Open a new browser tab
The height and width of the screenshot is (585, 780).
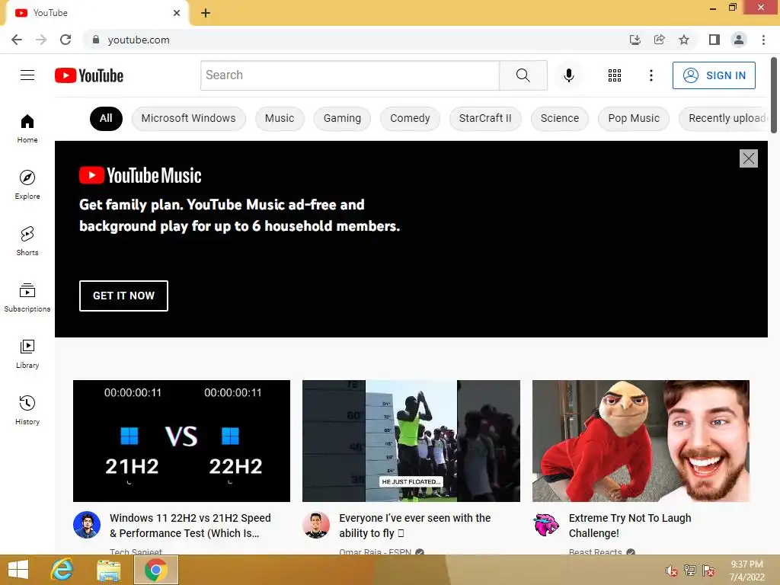(206, 13)
